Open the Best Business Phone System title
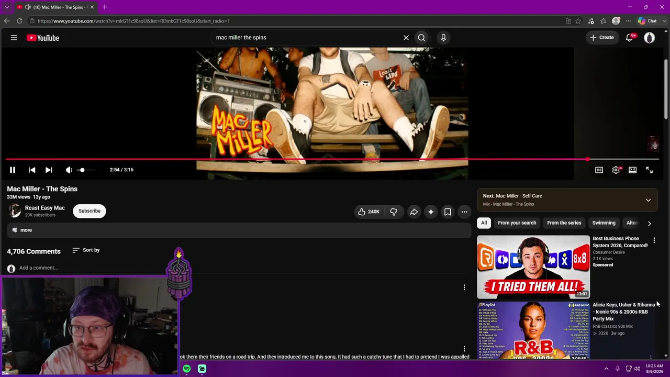This screenshot has height=377, width=670. pyautogui.click(x=620, y=242)
